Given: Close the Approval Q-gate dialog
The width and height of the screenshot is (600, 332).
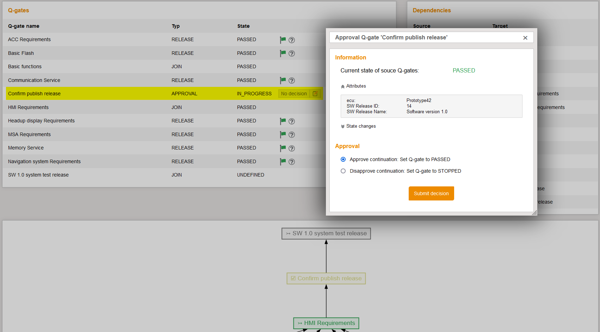Looking at the screenshot, I should pos(525,38).
